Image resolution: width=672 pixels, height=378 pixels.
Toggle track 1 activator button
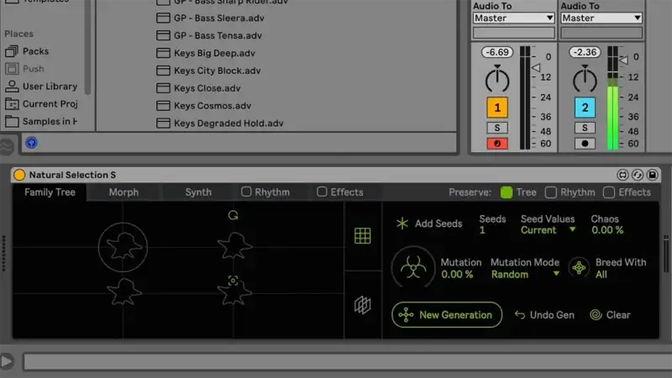click(497, 108)
